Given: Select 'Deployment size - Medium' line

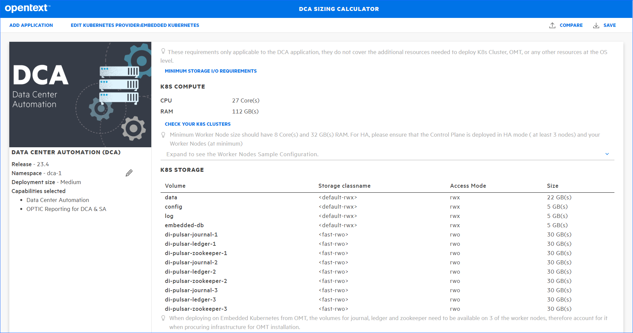Looking at the screenshot, I should point(46,182).
